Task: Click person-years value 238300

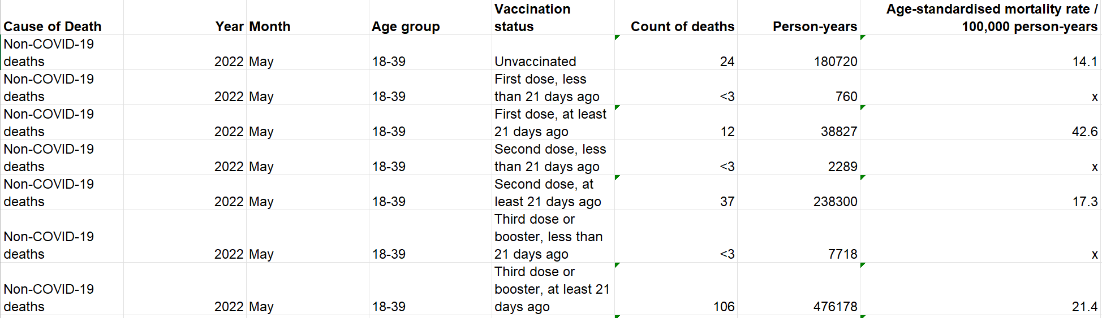Action: [x=799, y=193]
